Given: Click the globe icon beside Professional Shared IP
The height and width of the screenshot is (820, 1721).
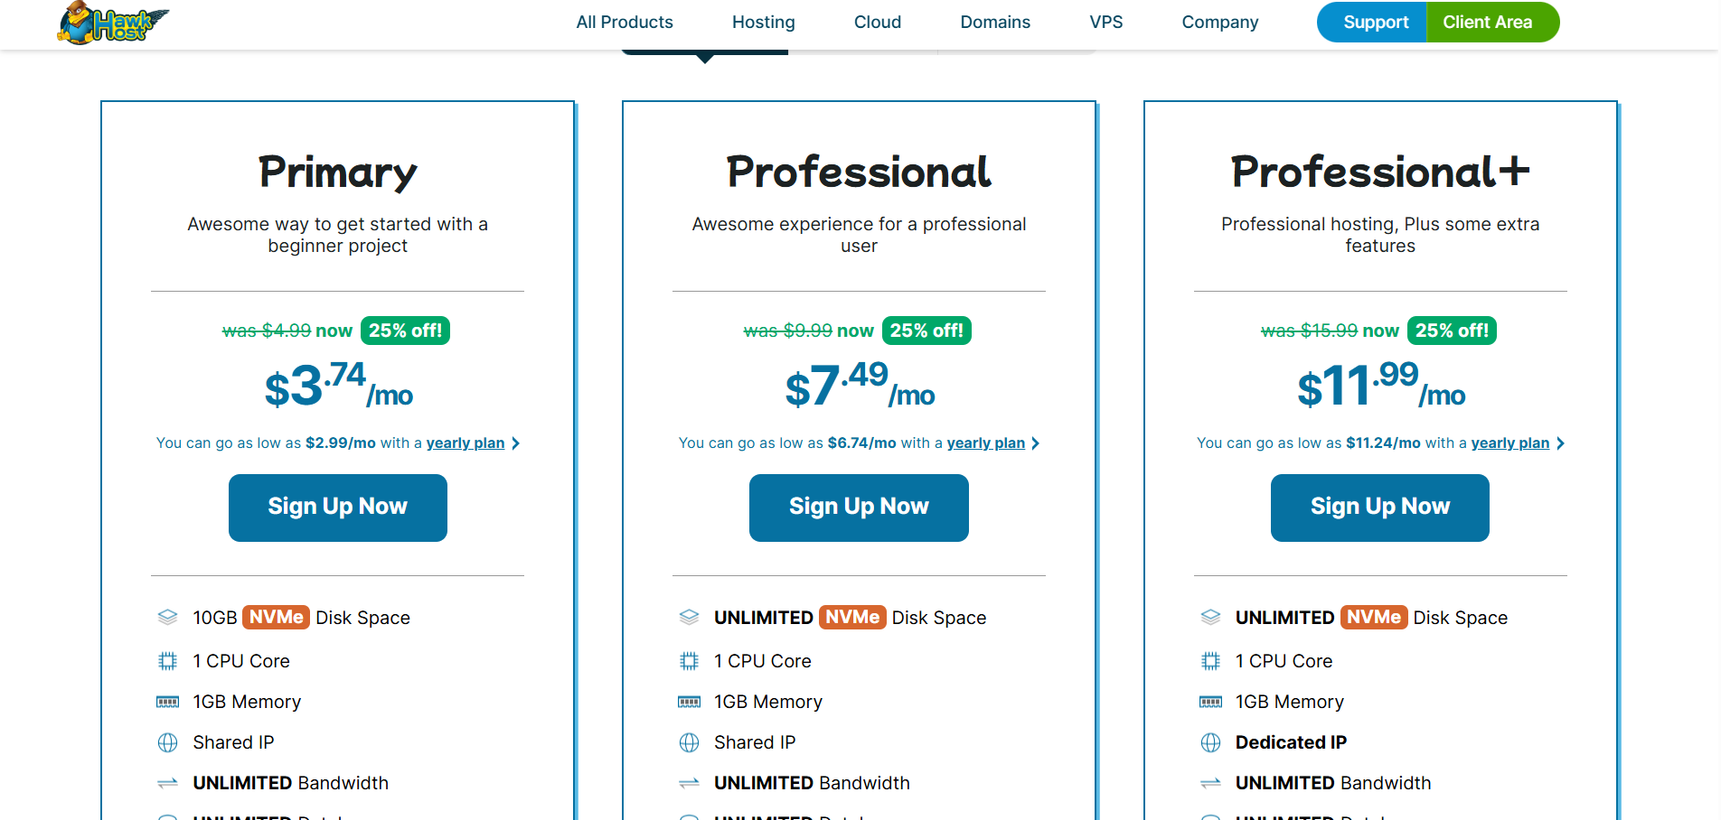Looking at the screenshot, I should tap(689, 742).
